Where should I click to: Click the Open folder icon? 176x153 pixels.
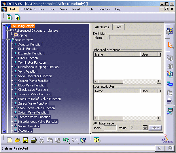click(18, 140)
